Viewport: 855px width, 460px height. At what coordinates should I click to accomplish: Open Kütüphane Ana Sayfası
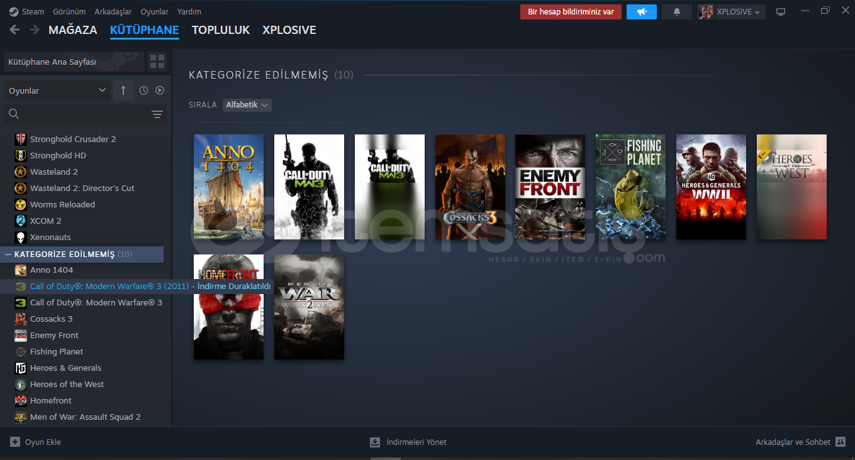pyautogui.click(x=74, y=62)
